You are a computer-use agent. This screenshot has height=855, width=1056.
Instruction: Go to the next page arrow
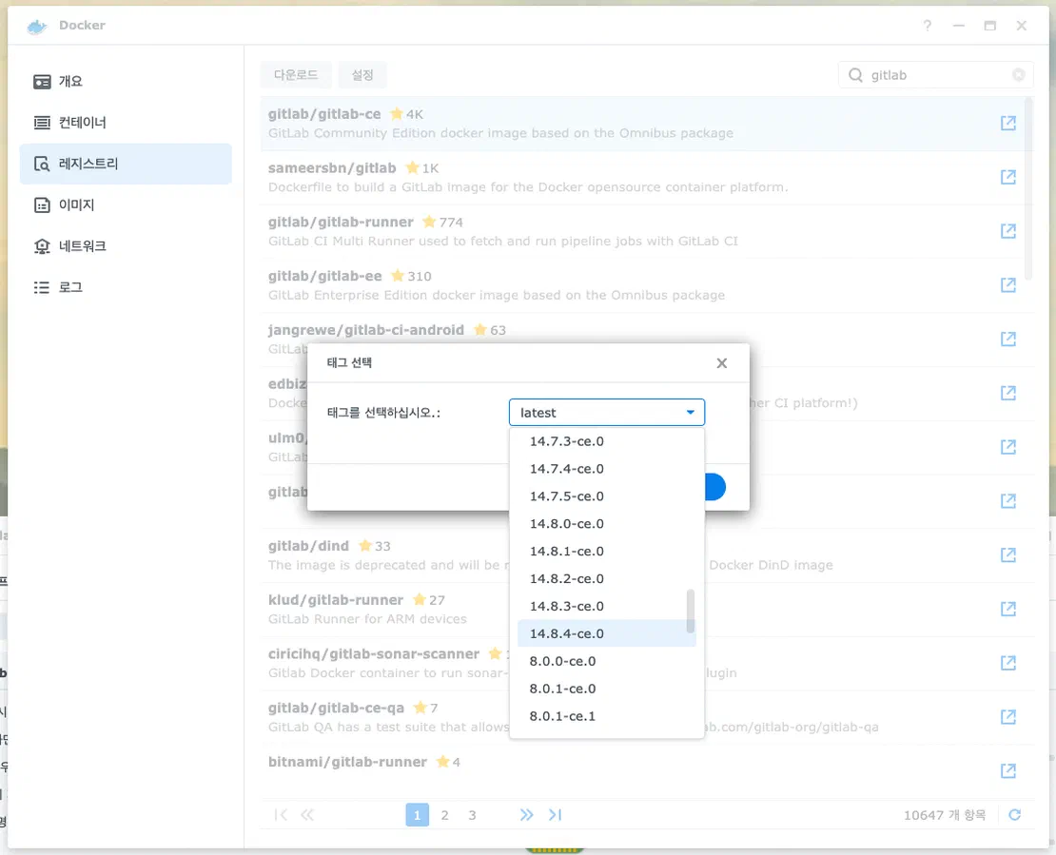tap(526, 815)
